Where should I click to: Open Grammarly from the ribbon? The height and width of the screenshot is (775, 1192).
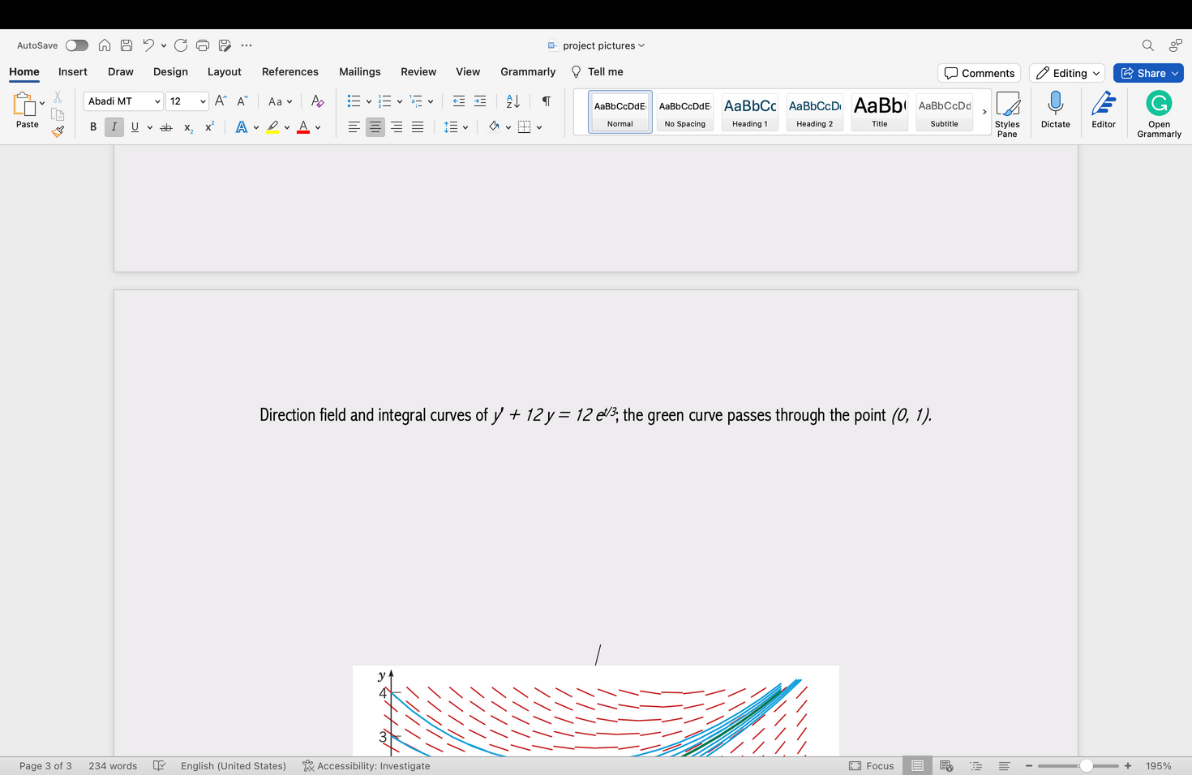pyautogui.click(x=1159, y=113)
